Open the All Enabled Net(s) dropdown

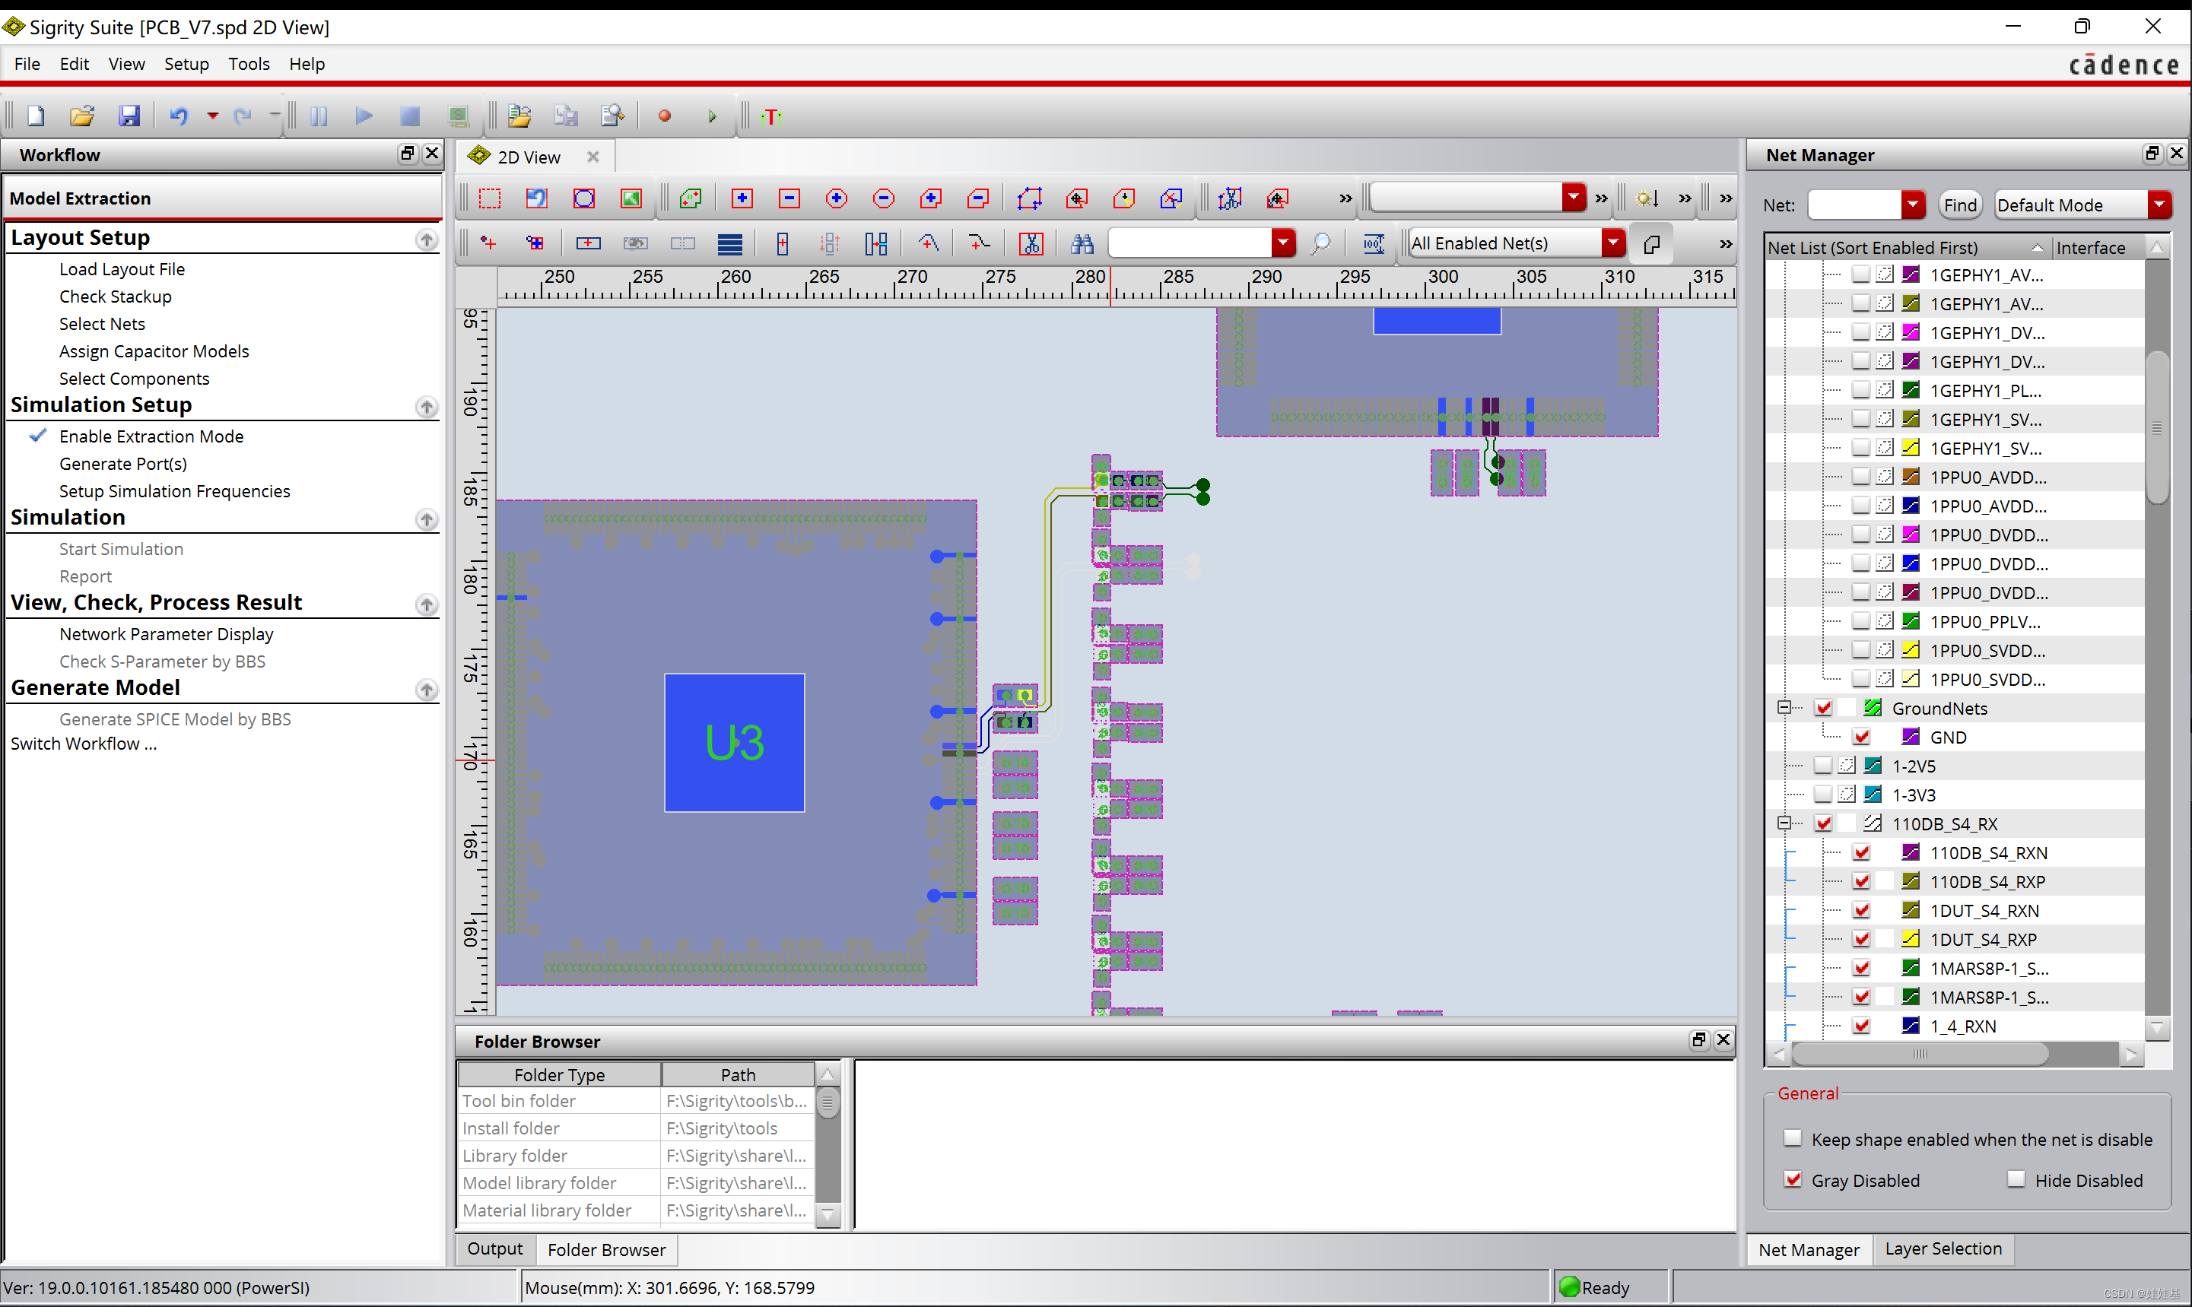click(1612, 243)
